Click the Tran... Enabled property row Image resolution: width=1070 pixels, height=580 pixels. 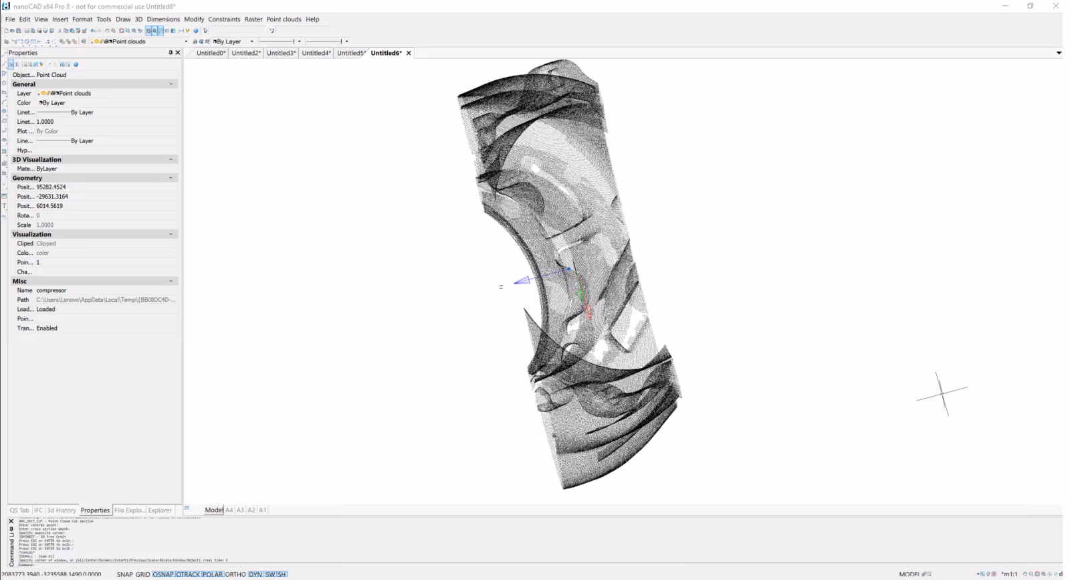95,328
